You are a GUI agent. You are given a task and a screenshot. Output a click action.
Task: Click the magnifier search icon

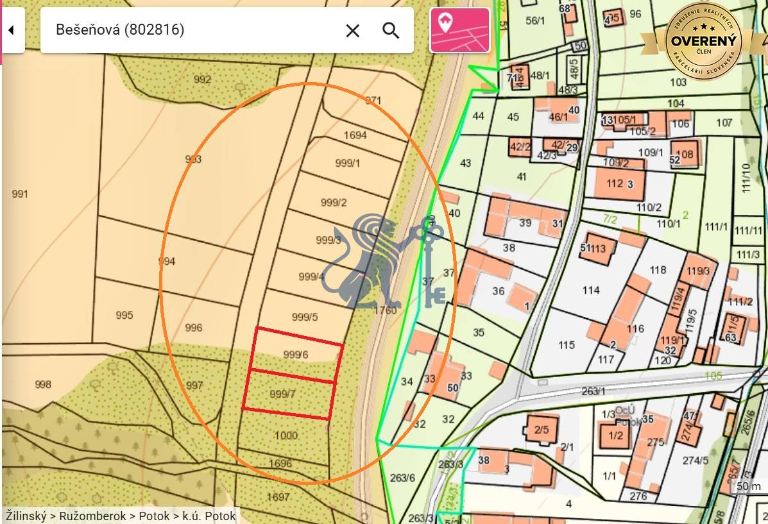point(391,30)
